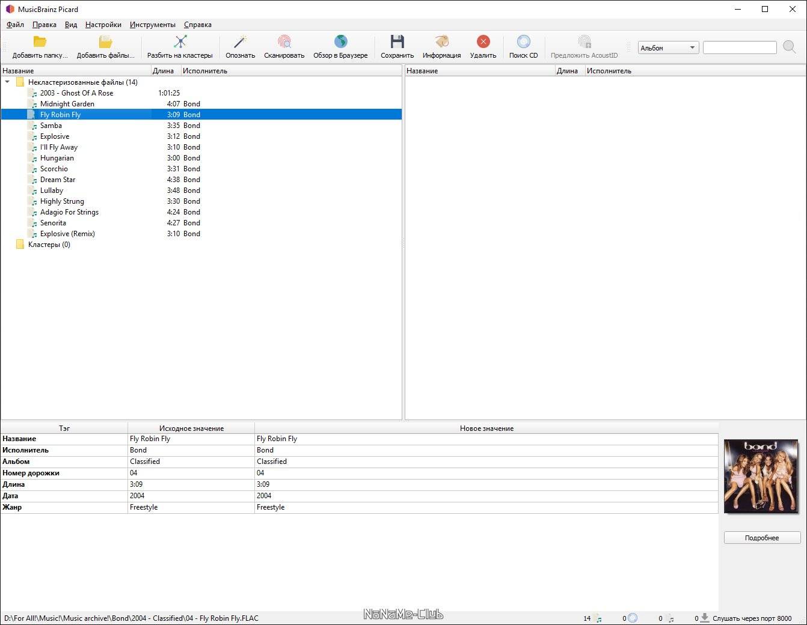Click the unclustered files folder icon
The image size is (807, 625).
tap(20, 82)
